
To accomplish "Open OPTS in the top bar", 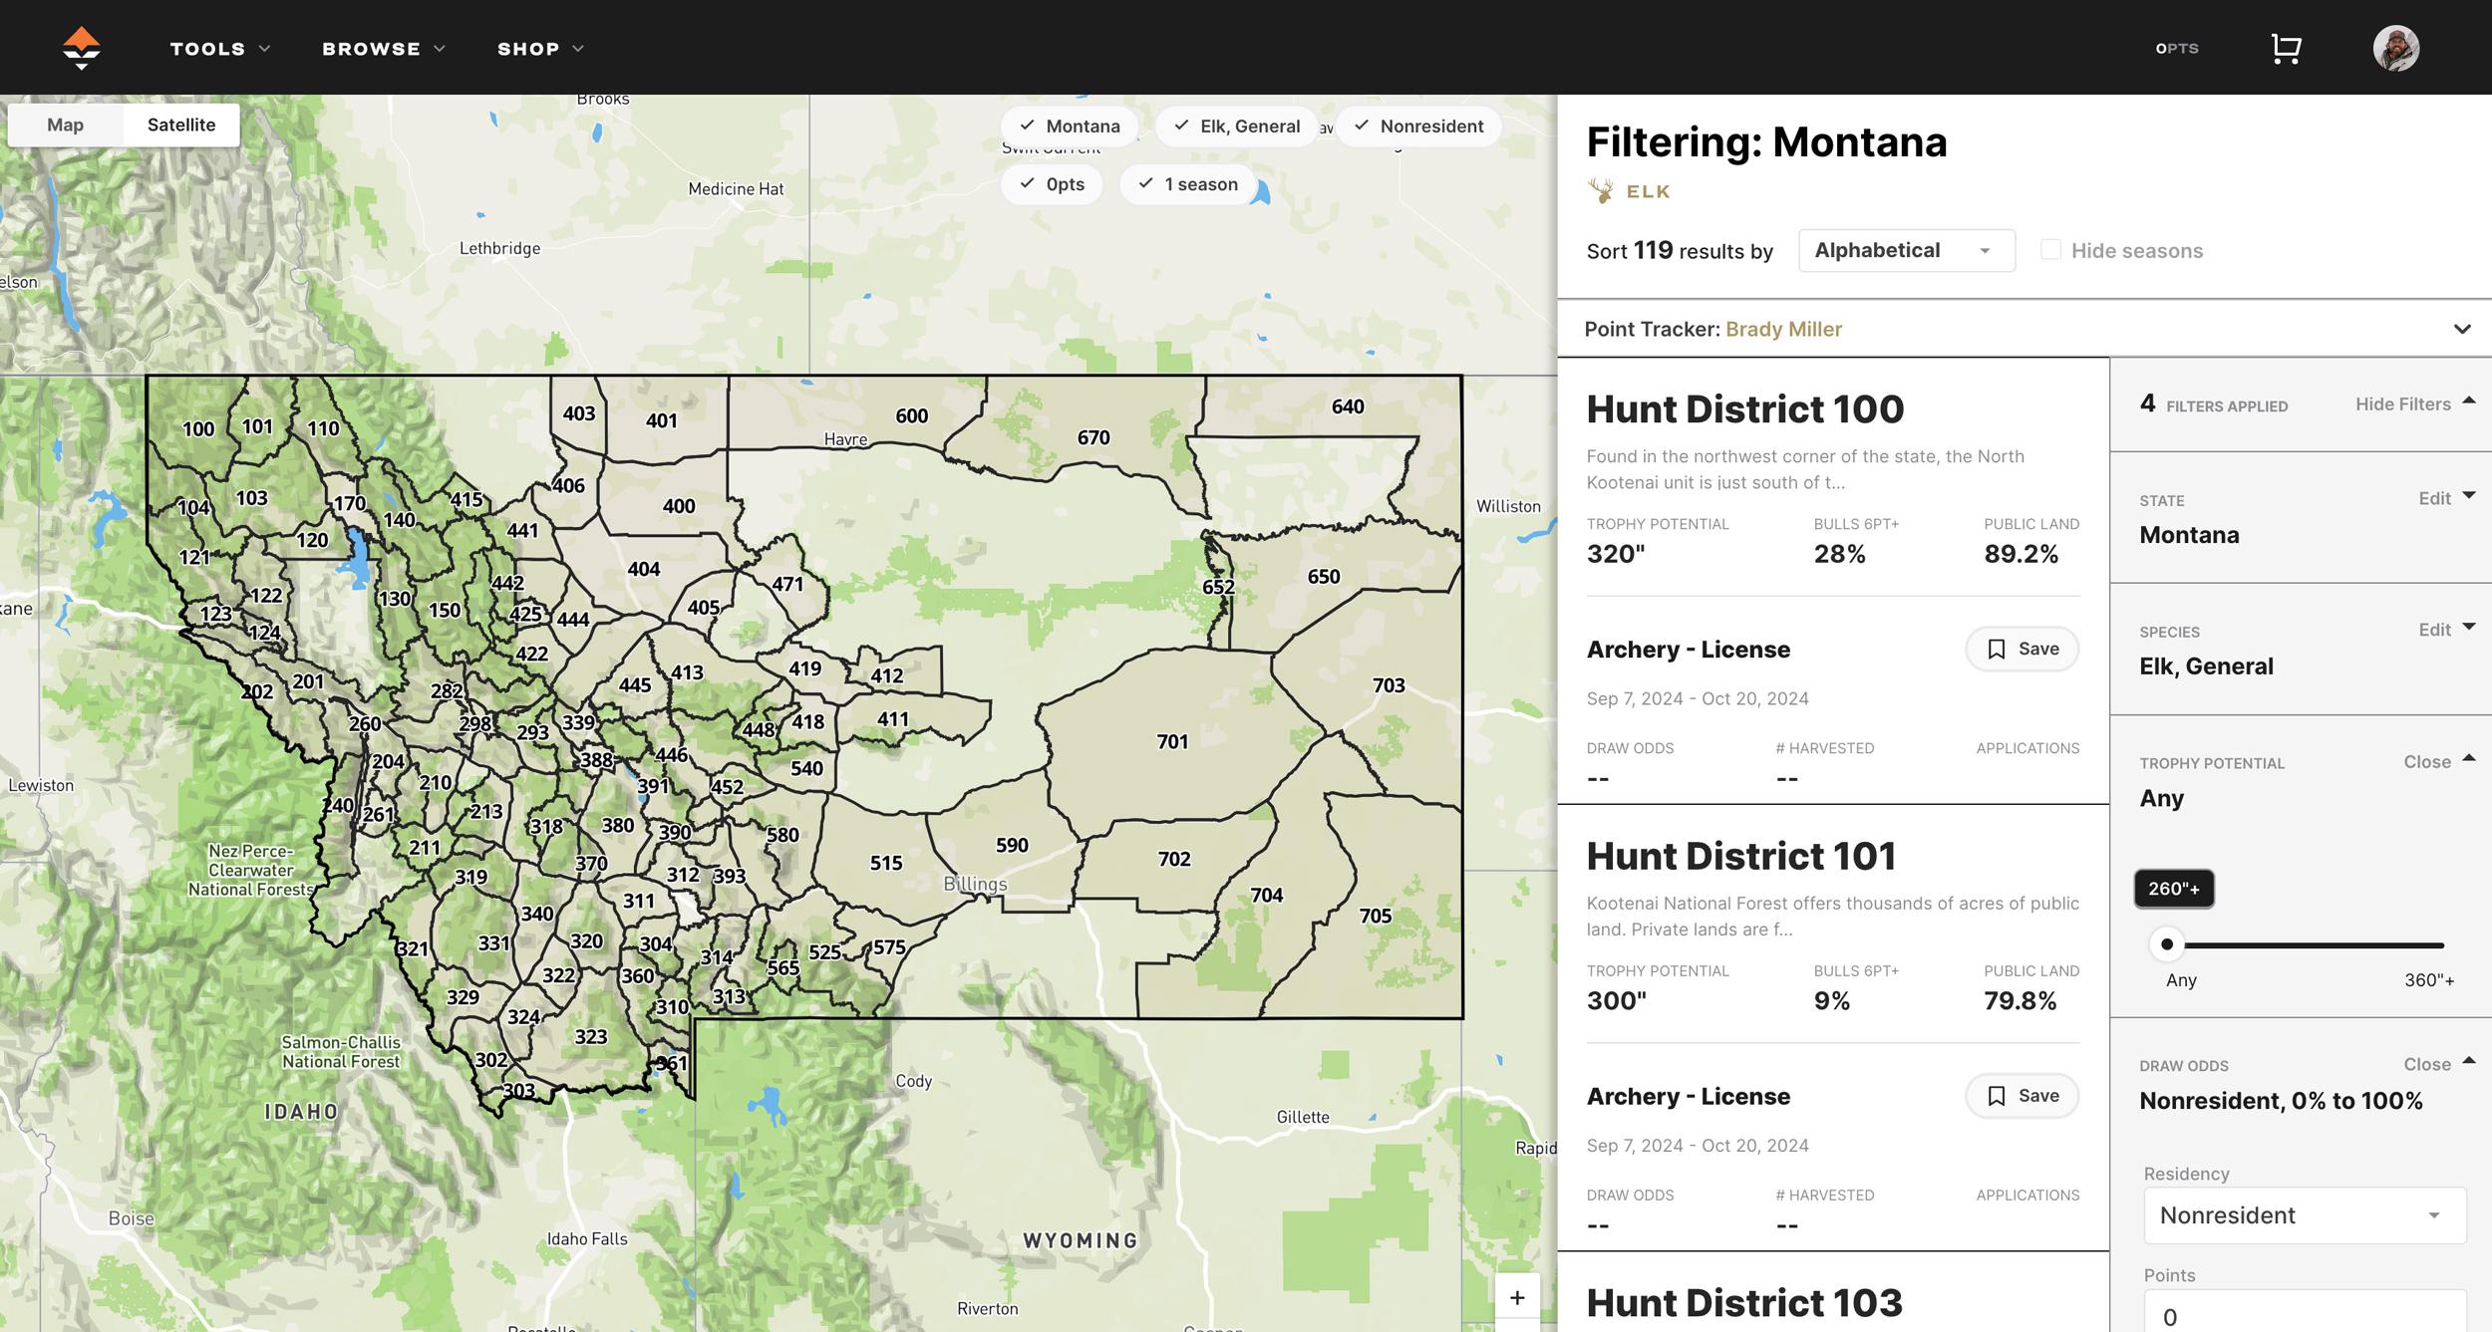I will pyautogui.click(x=2177, y=48).
